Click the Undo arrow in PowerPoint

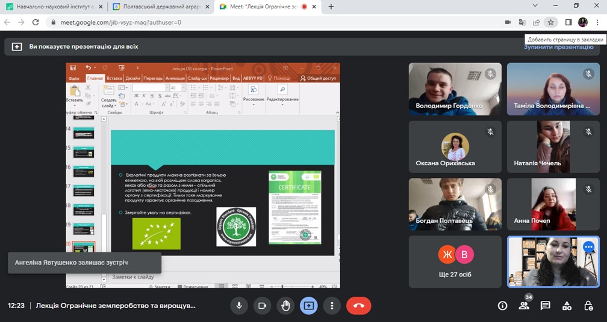click(x=89, y=68)
